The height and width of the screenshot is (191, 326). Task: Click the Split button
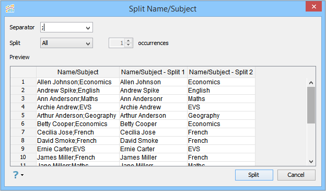click(x=254, y=175)
